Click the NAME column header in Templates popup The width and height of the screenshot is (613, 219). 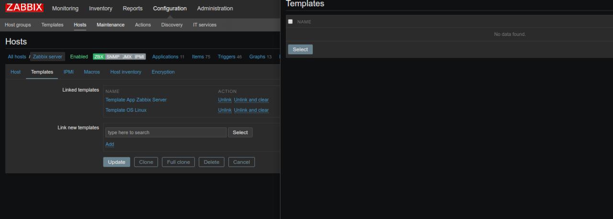click(x=304, y=22)
